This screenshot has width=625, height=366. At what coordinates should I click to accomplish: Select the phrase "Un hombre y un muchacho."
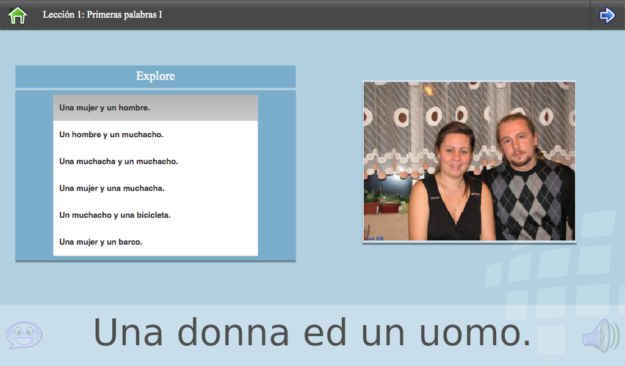coord(156,135)
